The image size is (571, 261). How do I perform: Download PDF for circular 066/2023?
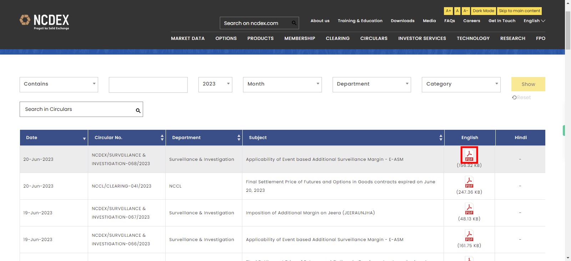tap(469, 235)
